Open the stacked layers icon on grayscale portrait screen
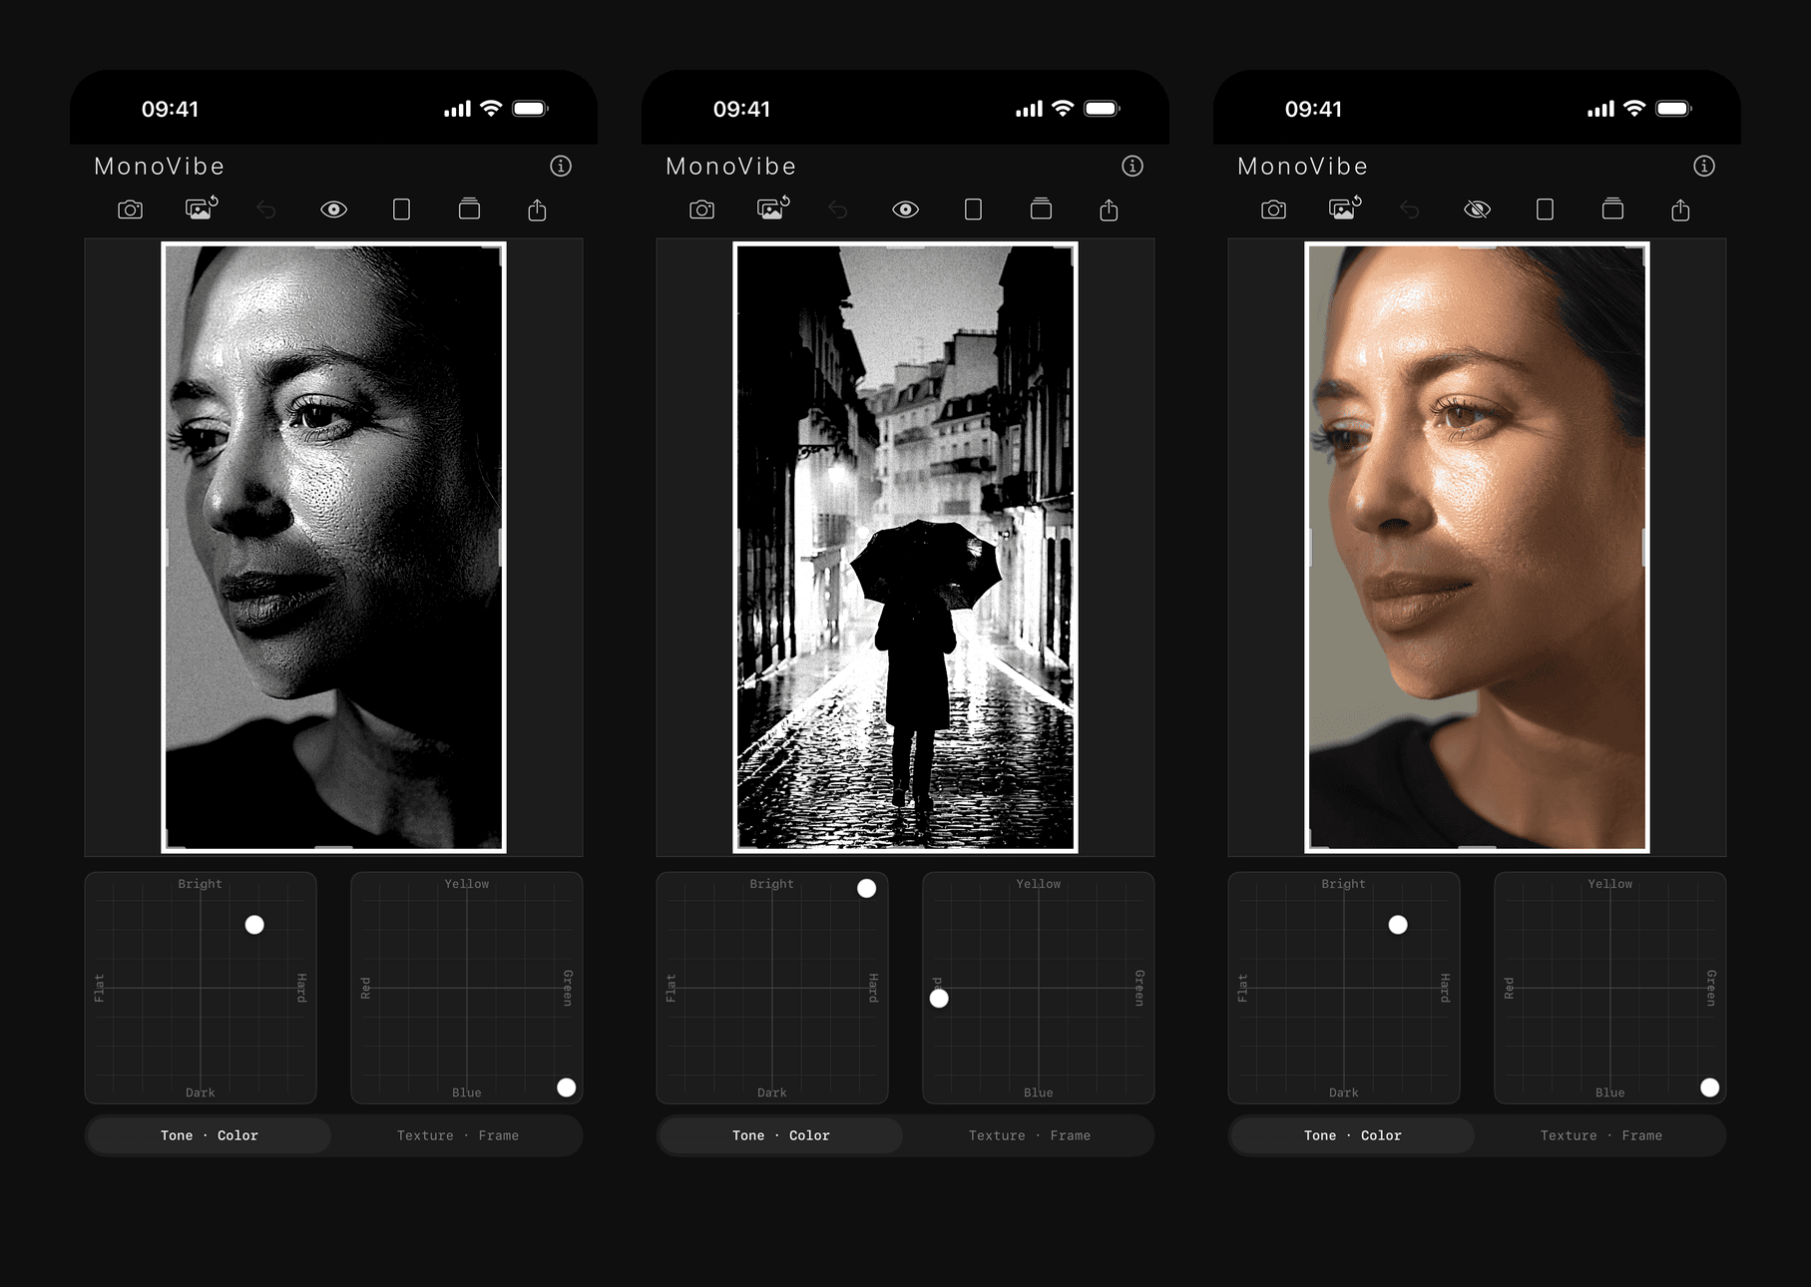Screen dimensions: 1811x1287 tap(469, 209)
